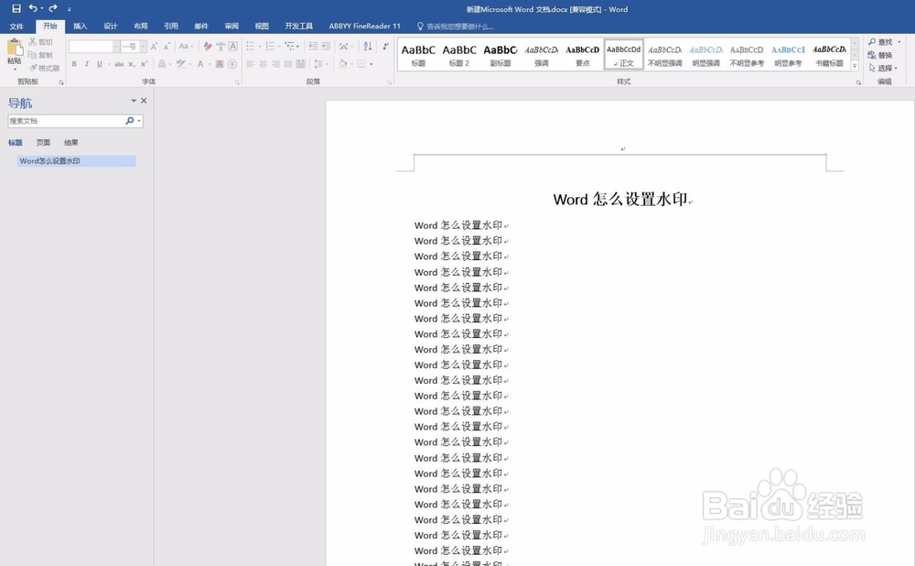Click the Cut icon in the Clipboard group
Viewport: 915px width, 566px height.
point(34,41)
